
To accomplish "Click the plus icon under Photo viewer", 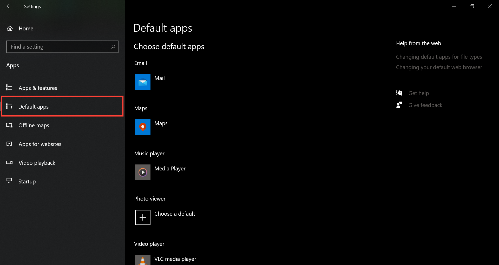I will [143, 217].
